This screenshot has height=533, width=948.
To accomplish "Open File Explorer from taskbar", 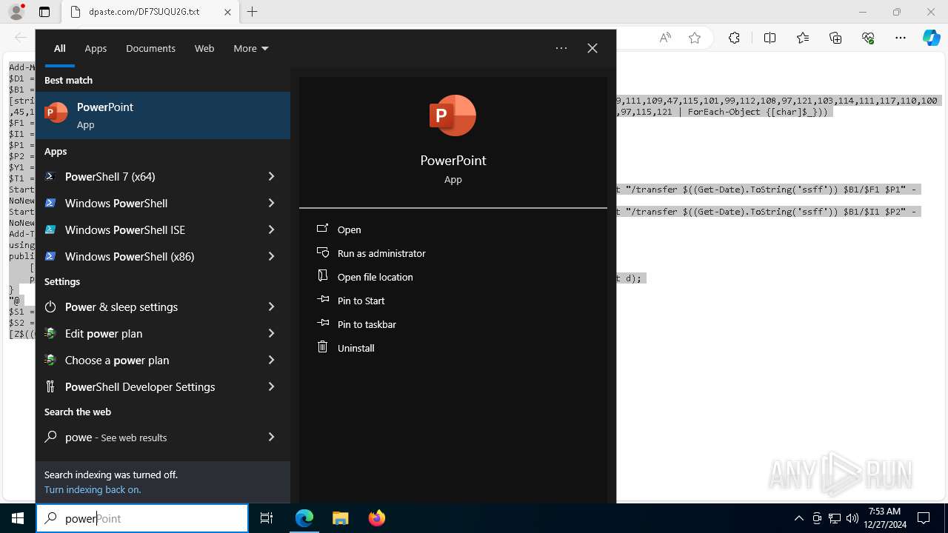I will pos(340,518).
